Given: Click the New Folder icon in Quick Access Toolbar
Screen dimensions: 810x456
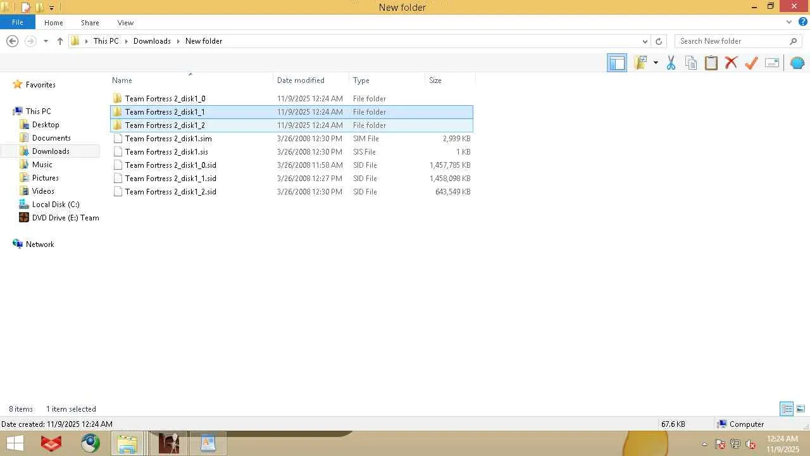Looking at the screenshot, I should pyautogui.click(x=39, y=8).
